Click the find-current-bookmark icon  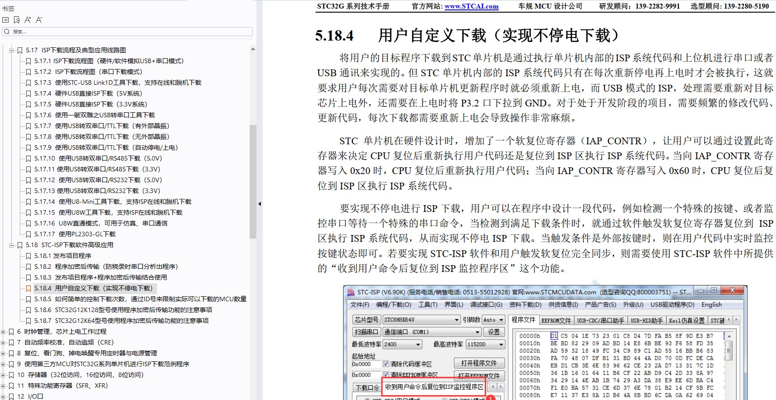(17, 20)
